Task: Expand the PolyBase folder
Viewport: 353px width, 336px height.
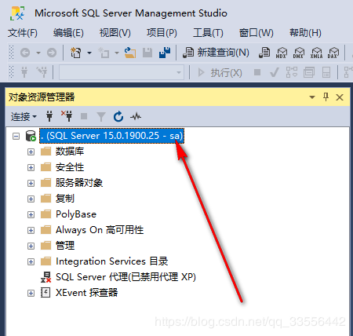Action: 31,214
